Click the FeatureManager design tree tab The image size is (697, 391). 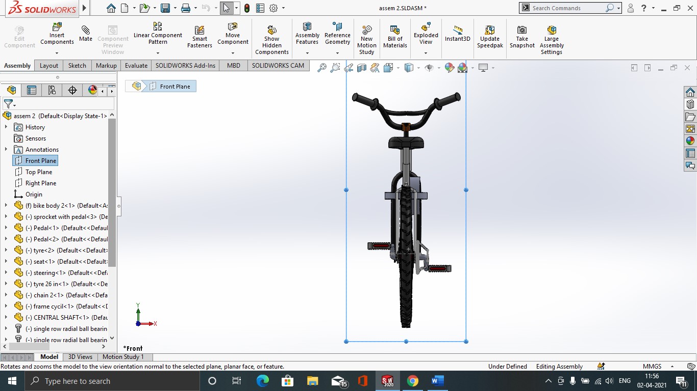11,90
